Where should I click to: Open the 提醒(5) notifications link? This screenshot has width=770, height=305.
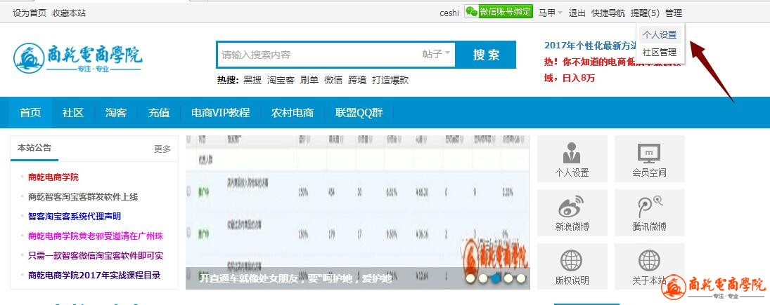(x=645, y=13)
